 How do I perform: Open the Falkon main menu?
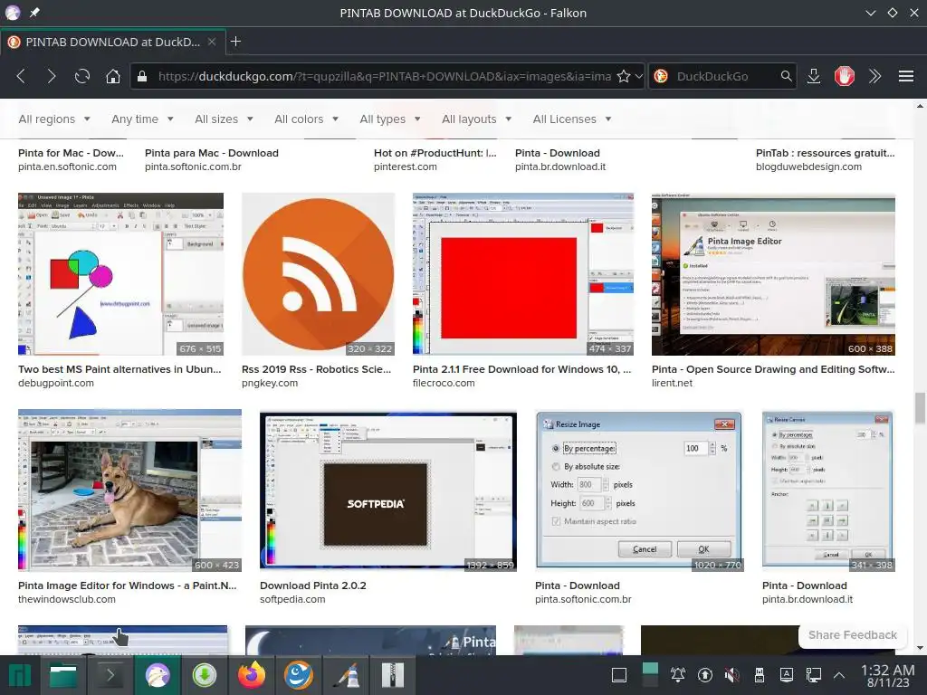coord(905,76)
